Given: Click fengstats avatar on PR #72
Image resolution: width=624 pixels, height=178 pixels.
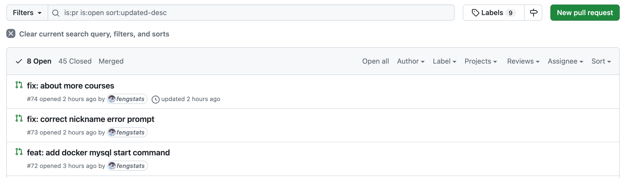Looking at the screenshot, I should pos(112,166).
